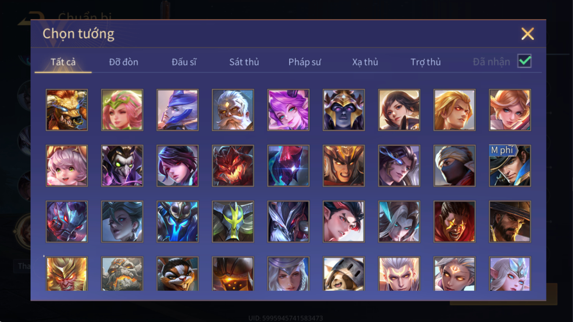View the 'Đấu sĩ' hero tab
Screen dimensions: 573x322
tap(184, 62)
